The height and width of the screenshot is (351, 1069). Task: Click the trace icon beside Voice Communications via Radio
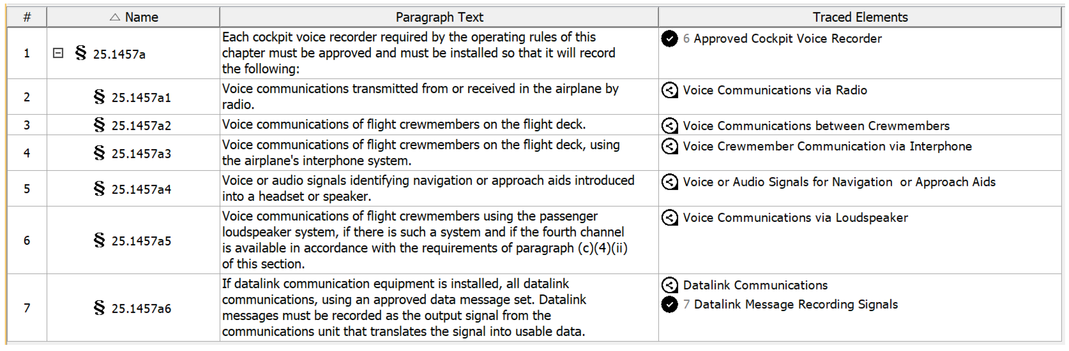click(x=669, y=90)
